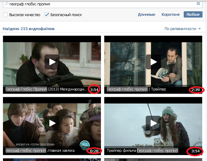Click the search magnifier icon

[6, 4]
